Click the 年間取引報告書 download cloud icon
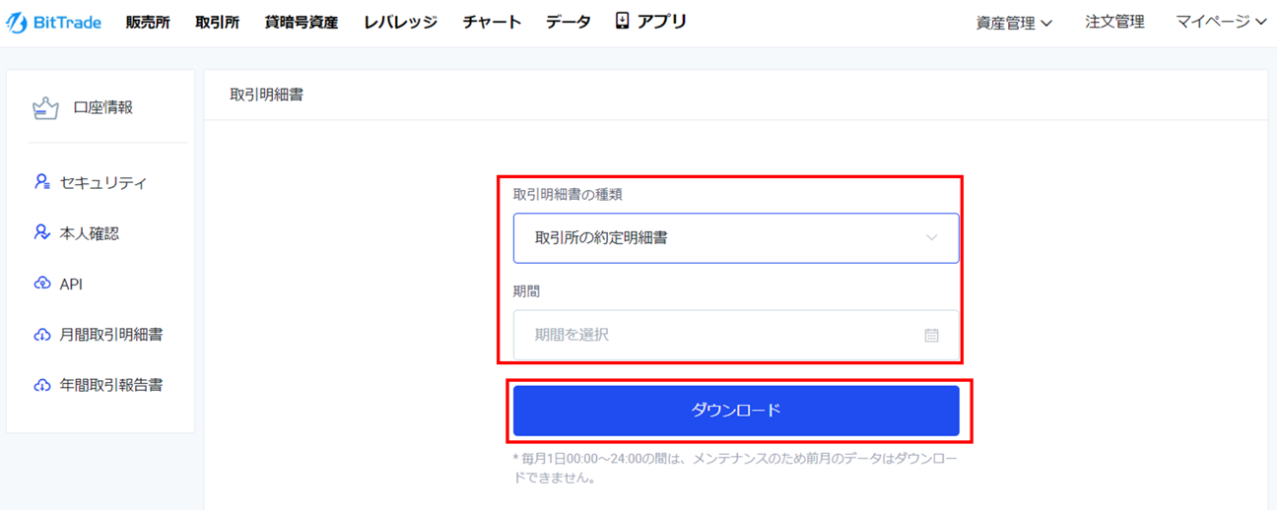Image resolution: width=1277 pixels, height=510 pixels. pyautogui.click(x=42, y=385)
